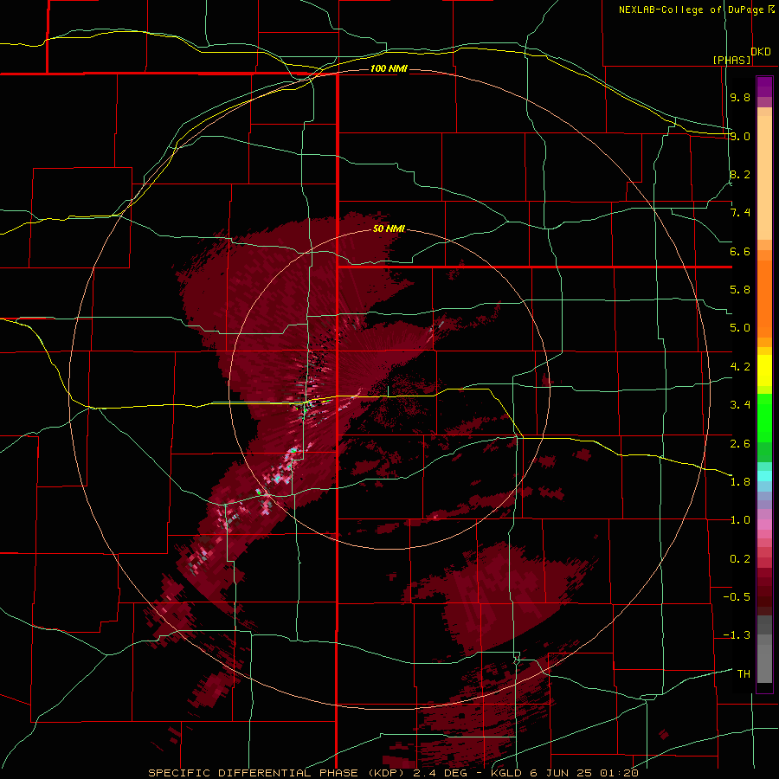Click the KGLD station identifier in caption
The height and width of the screenshot is (779, 779).
[505, 773]
